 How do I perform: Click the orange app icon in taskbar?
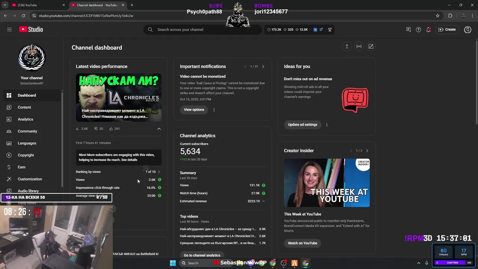tap(294, 263)
